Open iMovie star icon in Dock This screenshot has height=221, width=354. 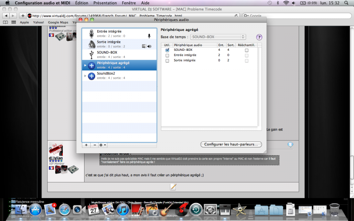pos(239,210)
